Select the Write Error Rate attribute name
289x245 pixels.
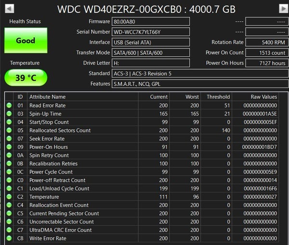pyautogui.click(x=48, y=238)
